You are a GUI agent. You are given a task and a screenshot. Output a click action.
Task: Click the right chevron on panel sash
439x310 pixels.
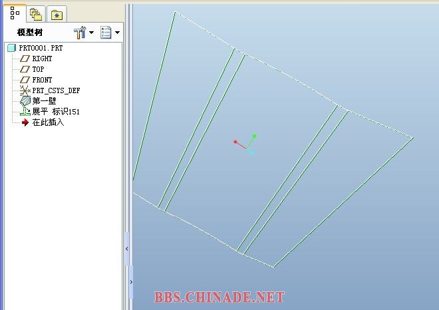[x=131, y=282]
